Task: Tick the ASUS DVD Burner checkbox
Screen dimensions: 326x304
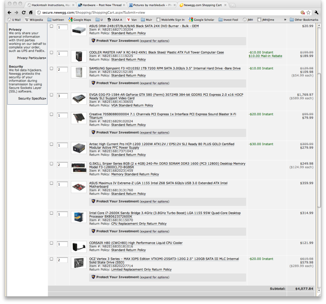Action: click(x=52, y=26)
